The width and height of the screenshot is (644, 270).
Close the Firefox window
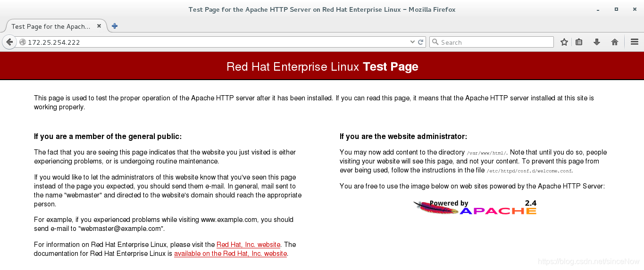tap(634, 9)
